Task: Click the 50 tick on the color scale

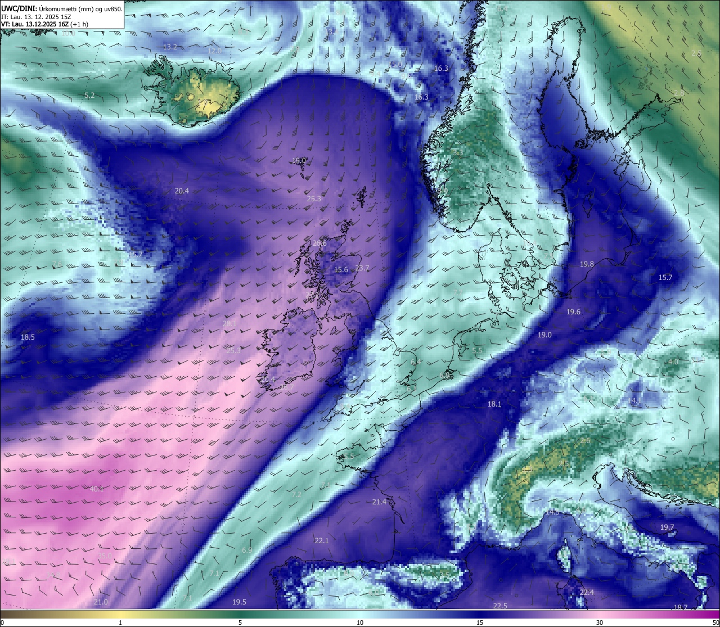Action: 715,623
